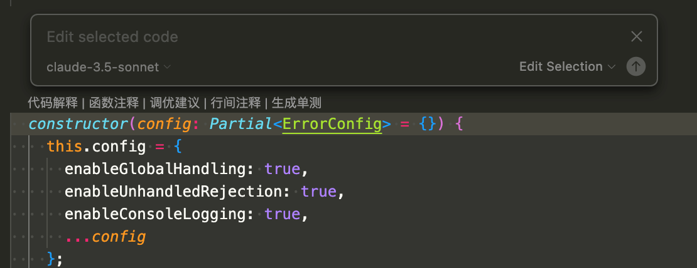The height and width of the screenshot is (268, 697).
Task: Click the true value after enableGlobalHandling
Action: 283,169
